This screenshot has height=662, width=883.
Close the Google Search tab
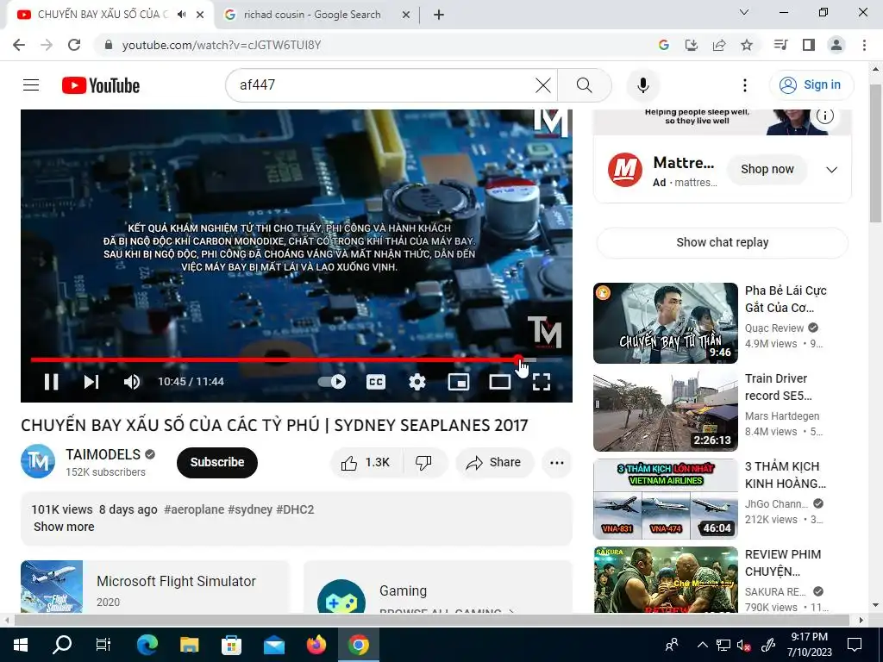405,15
